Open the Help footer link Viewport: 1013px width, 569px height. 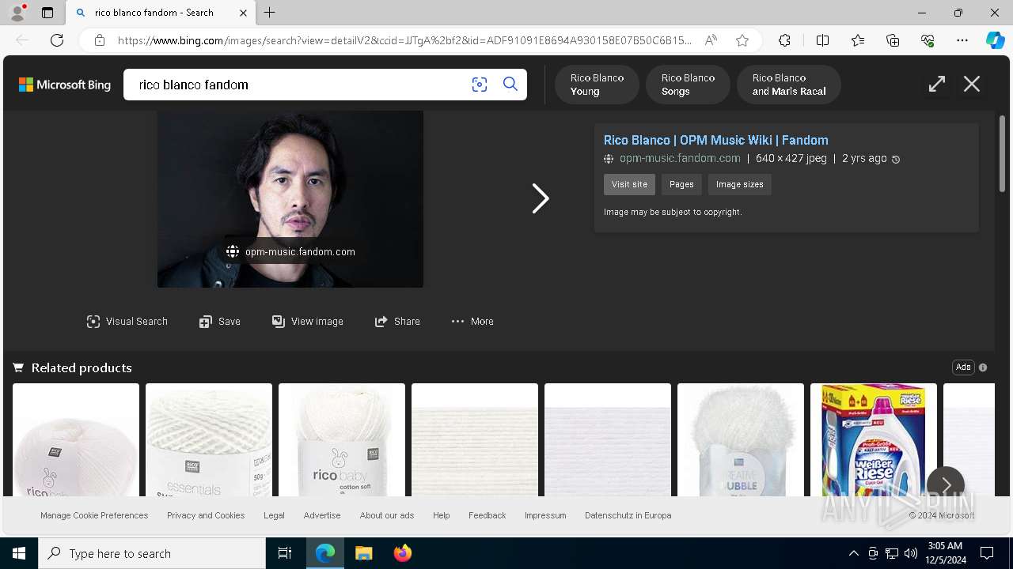pyautogui.click(x=442, y=515)
